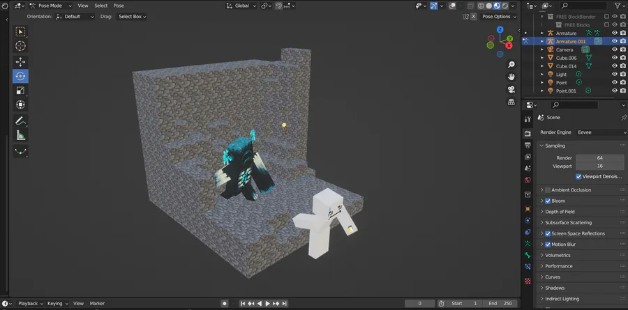Open the timeline Marker menu
628x310 pixels.
click(97, 304)
